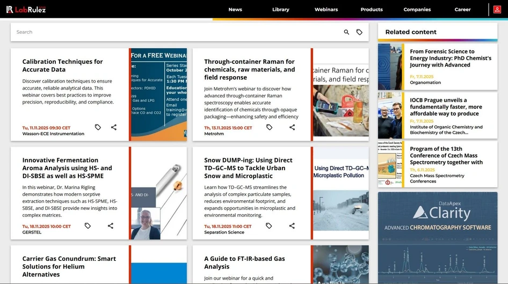Open the News menu
Image resolution: width=508 pixels, height=284 pixels.
[235, 10]
